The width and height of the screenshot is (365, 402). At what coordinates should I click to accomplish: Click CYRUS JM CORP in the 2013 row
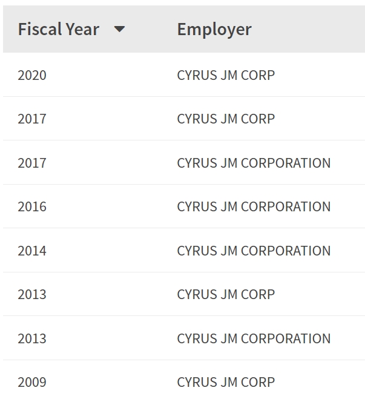pyautogui.click(x=226, y=294)
